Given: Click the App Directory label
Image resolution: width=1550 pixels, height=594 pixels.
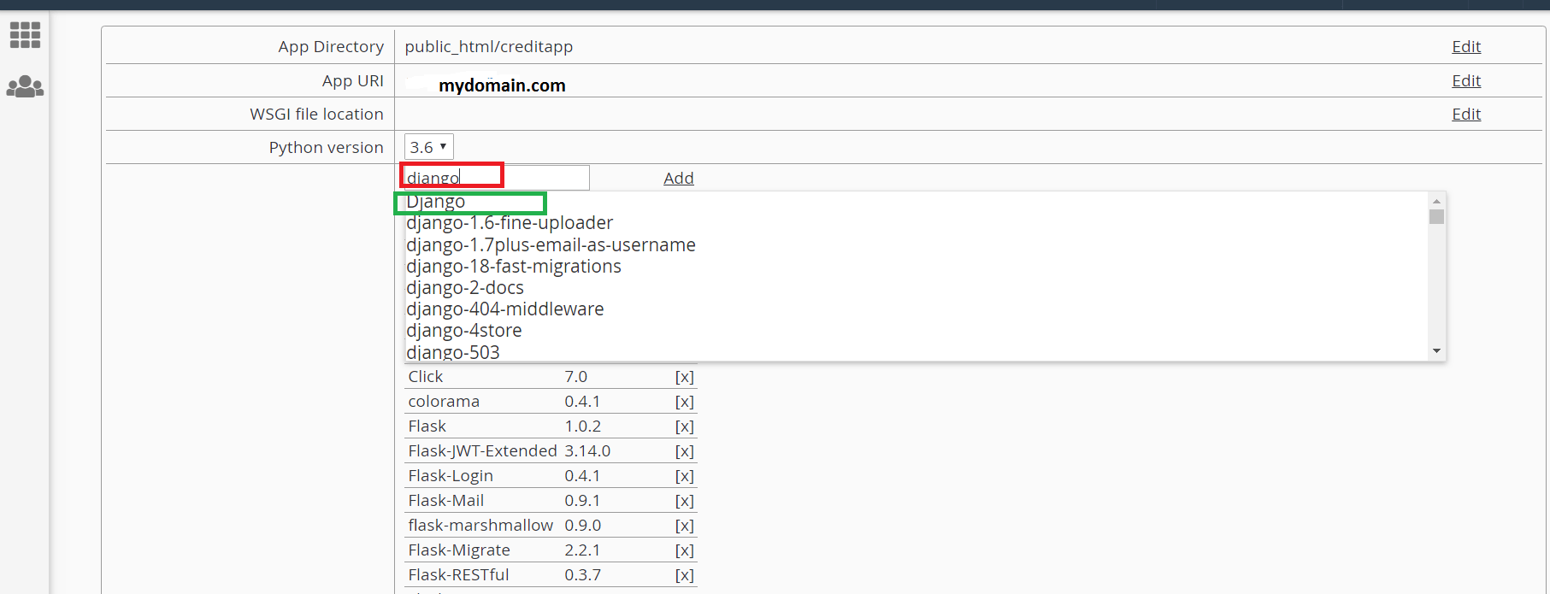Looking at the screenshot, I should tap(331, 47).
